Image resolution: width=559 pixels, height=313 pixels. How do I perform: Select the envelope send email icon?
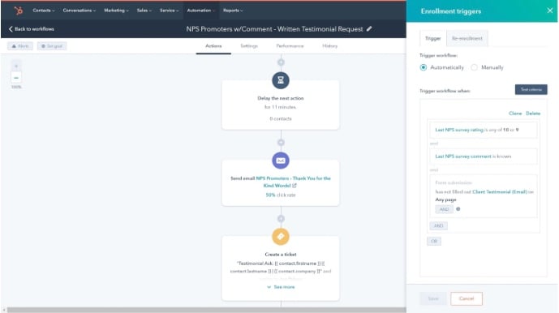[281, 161]
